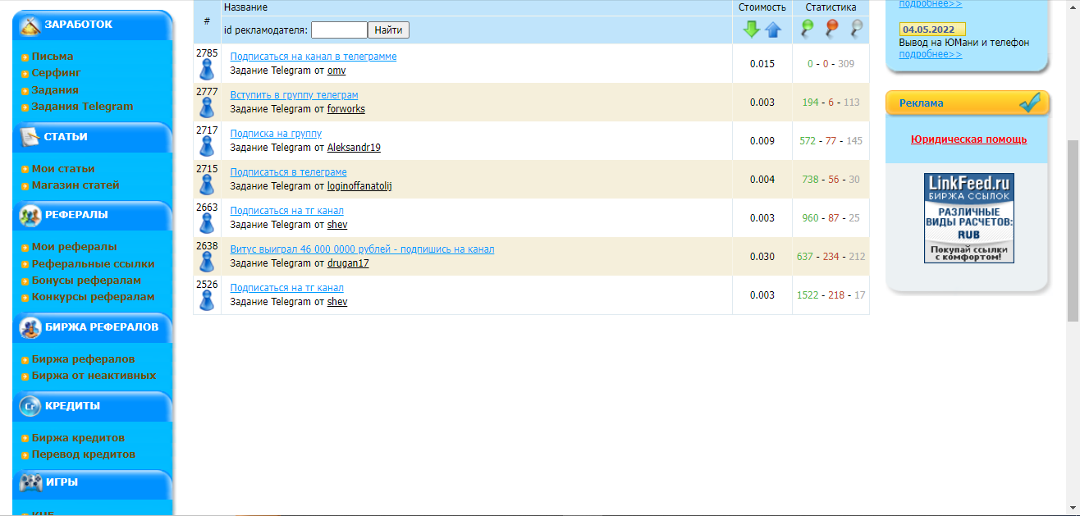Open Биржа кредитов
The width and height of the screenshot is (1080, 516).
pos(78,438)
